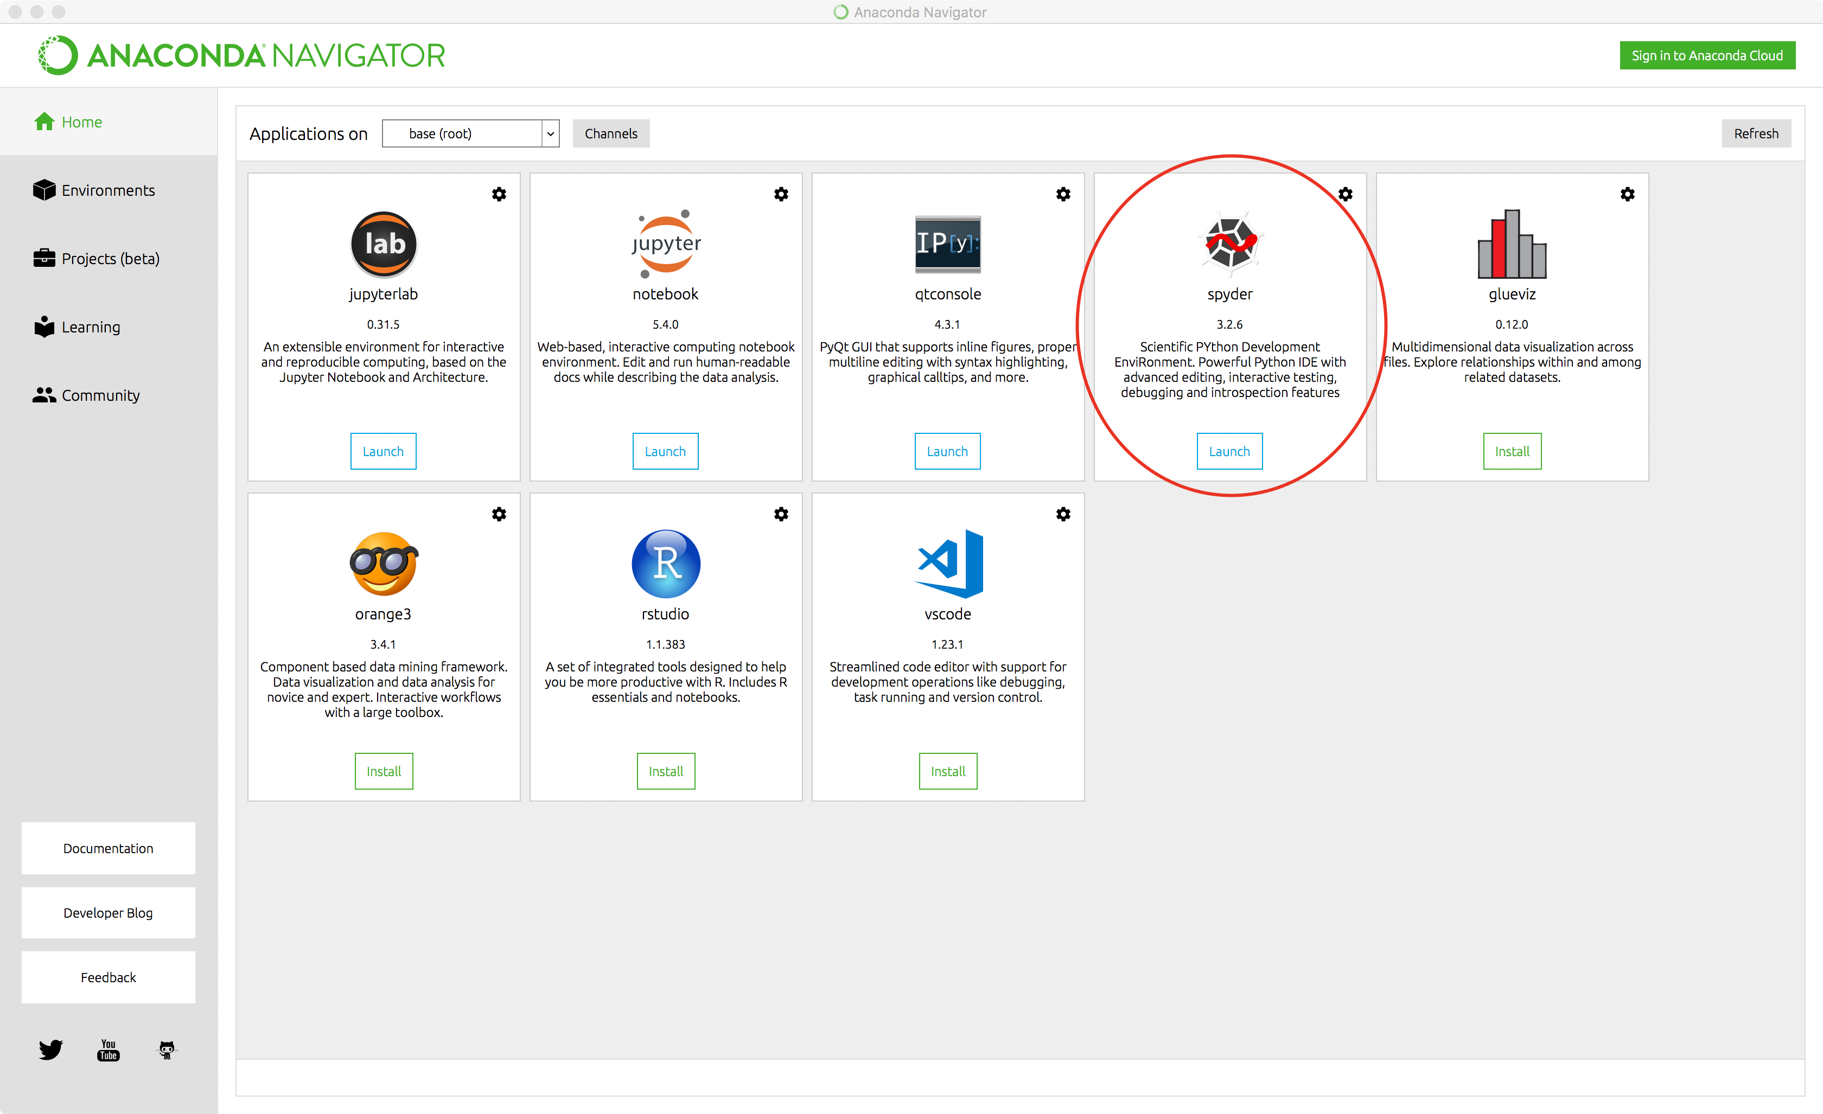Open the rstudio settings gear
Screen dimensions: 1823x1114
(781, 514)
